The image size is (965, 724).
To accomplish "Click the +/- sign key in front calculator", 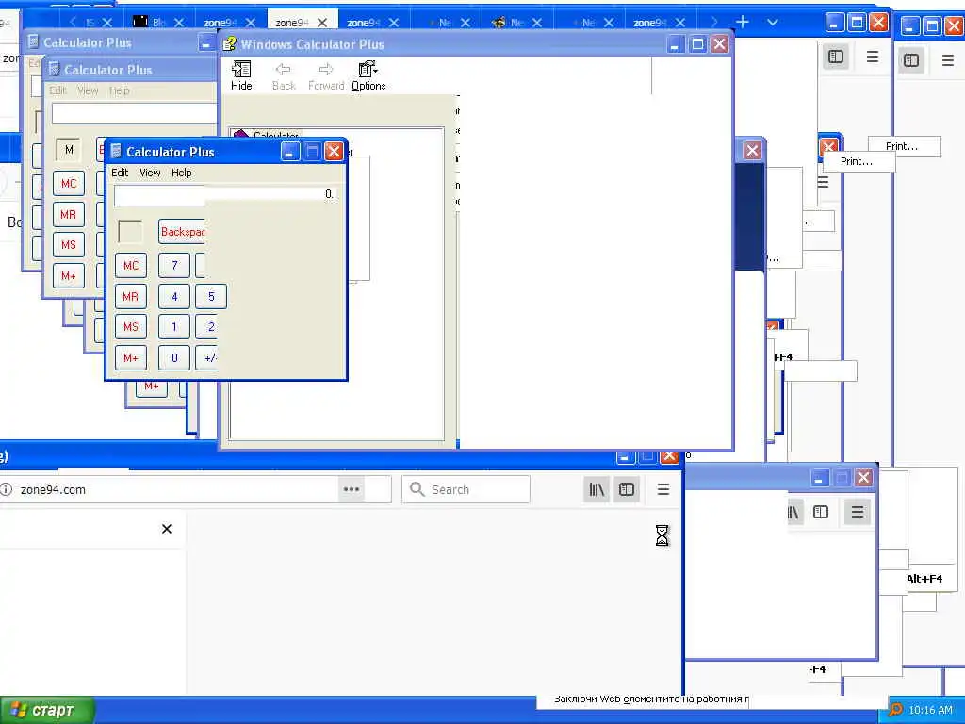I will (206, 357).
